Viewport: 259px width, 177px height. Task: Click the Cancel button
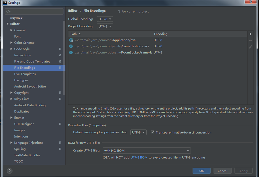click(223, 171)
